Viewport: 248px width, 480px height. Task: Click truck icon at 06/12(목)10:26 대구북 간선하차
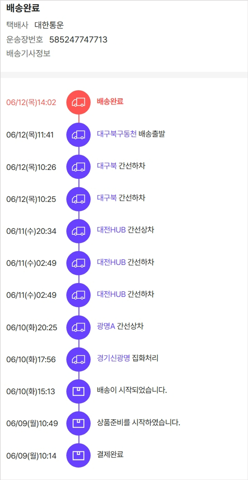coord(78,167)
